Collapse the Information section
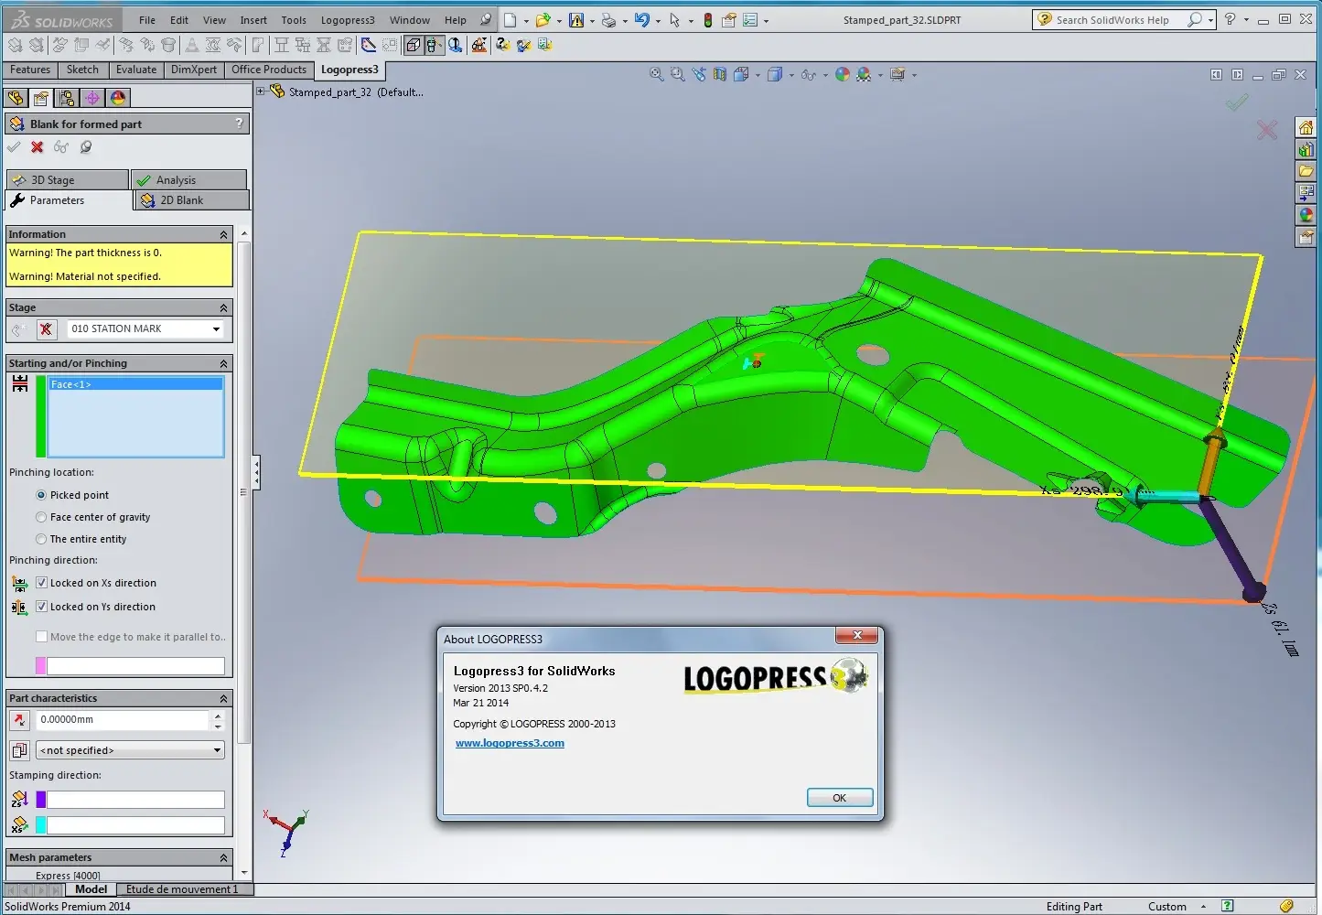The width and height of the screenshot is (1322, 915). coord(223,235)
